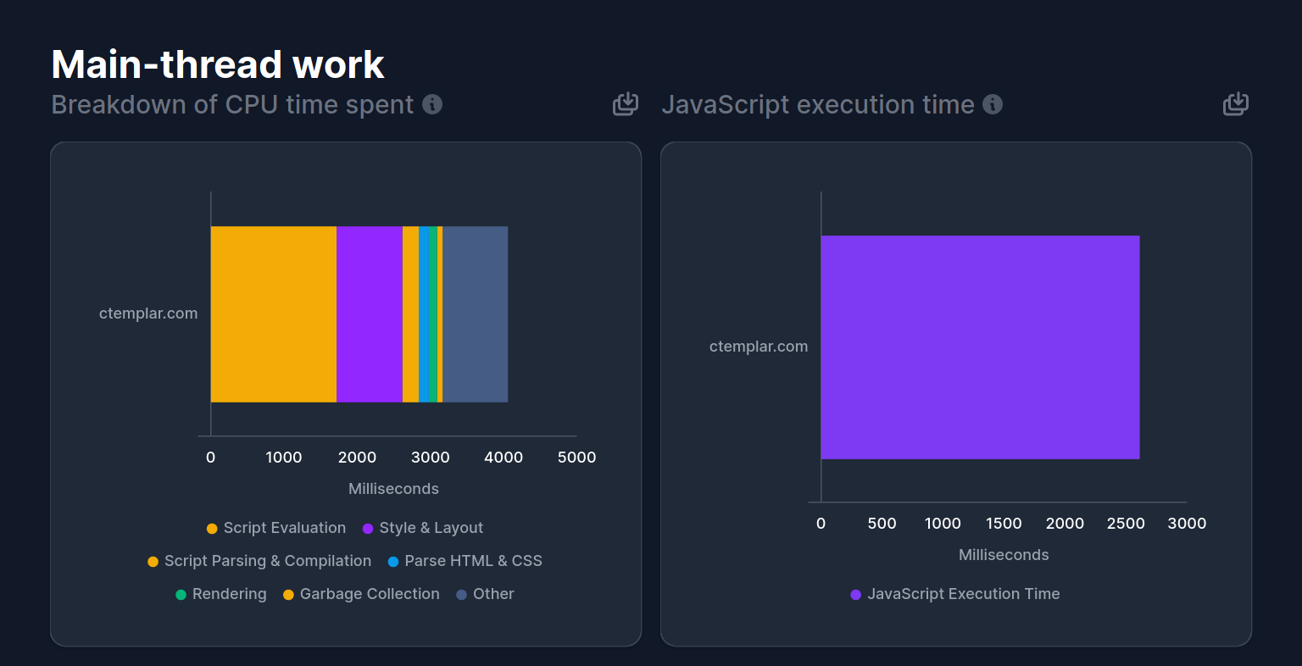Click the purple JavaScript execution bar
The height and width of the screenshot is (666, 1302).
[x=979, y=346]
